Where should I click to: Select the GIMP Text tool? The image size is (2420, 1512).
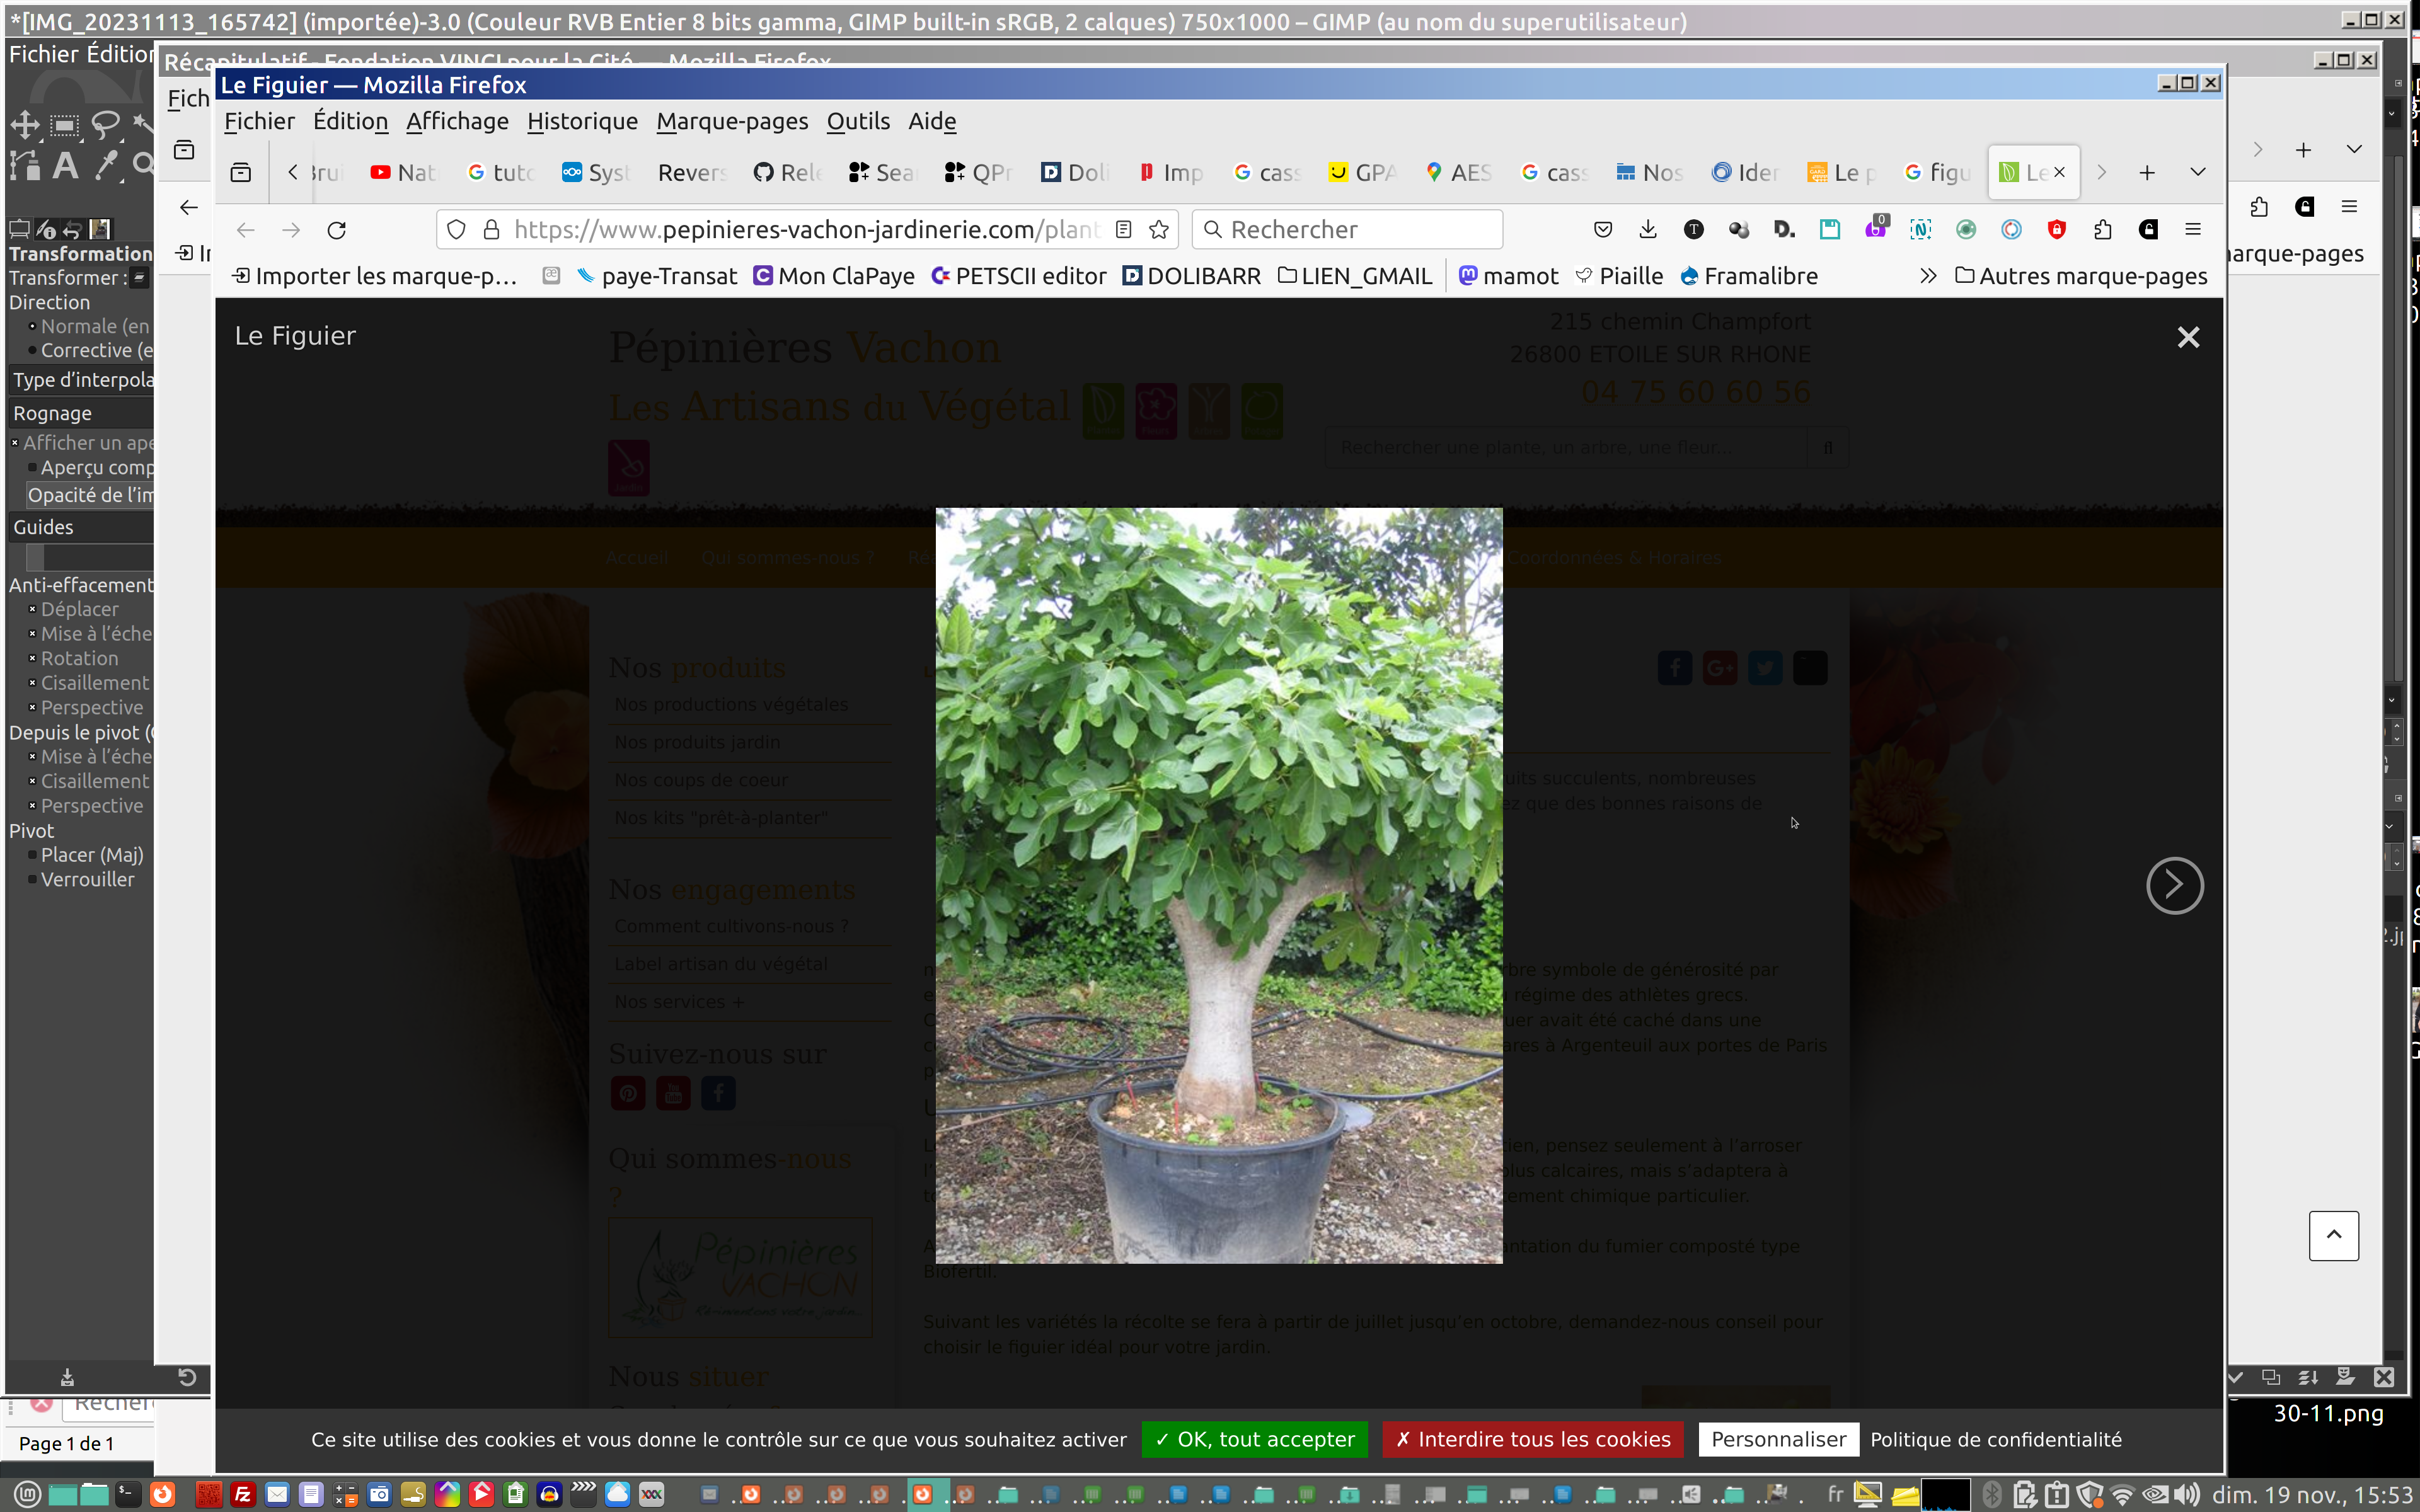pos(65,165)
